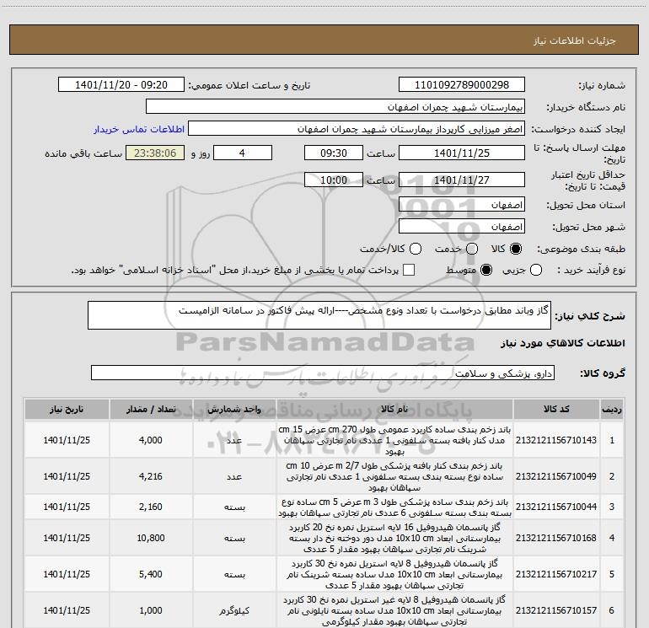Click quantity cell 10,800
The image size is (649, 628).
(151, 538)
